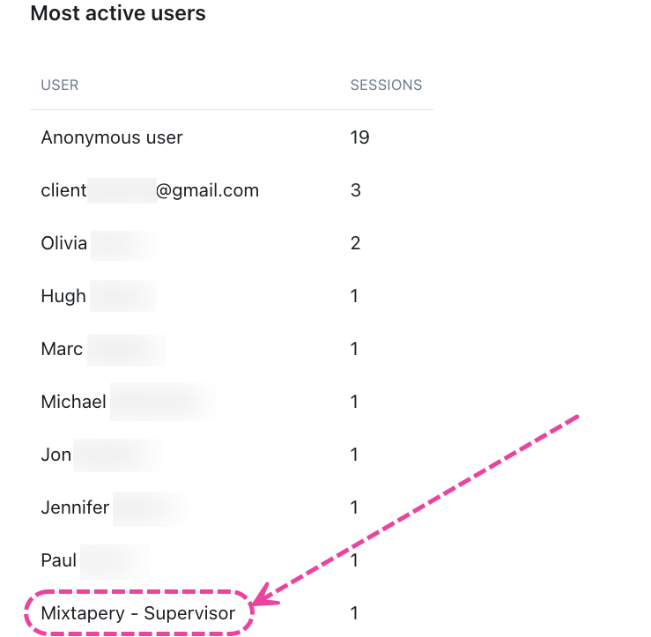Sort by the USER column header
This screenshot has height=637, width=651.
60,85
